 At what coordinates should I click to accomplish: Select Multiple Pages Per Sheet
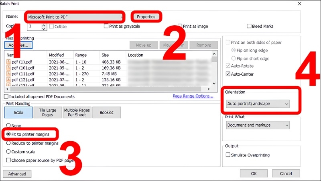(77, 113)
